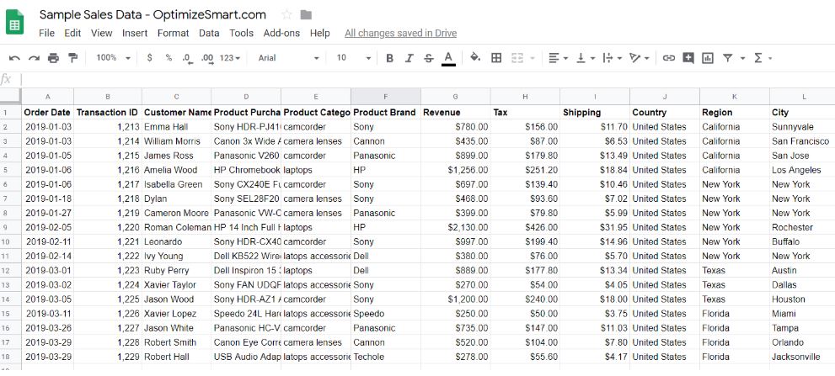Select the Techole brand cell
This screenshot has width=835, height=376.
386,357
